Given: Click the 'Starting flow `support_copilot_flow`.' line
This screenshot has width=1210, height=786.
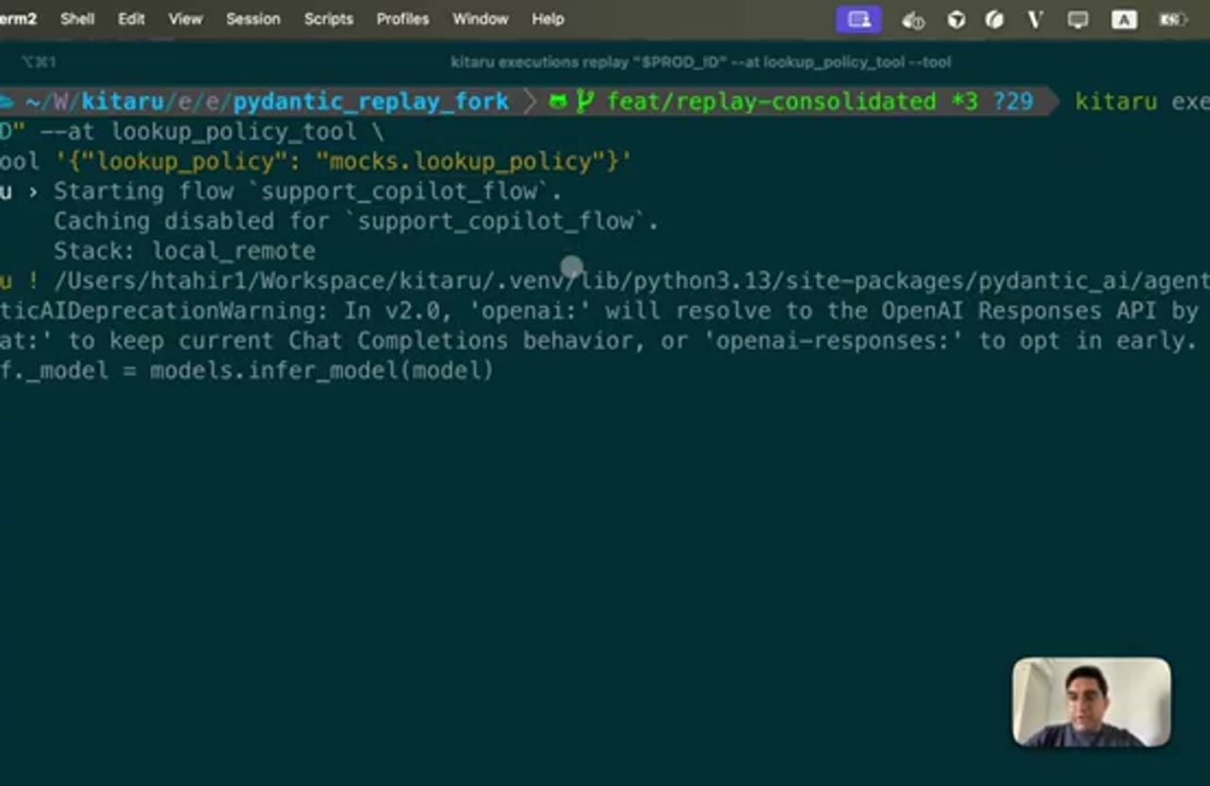Looking at the screenshot, I should pyautogui.click(x=308, y=191).
